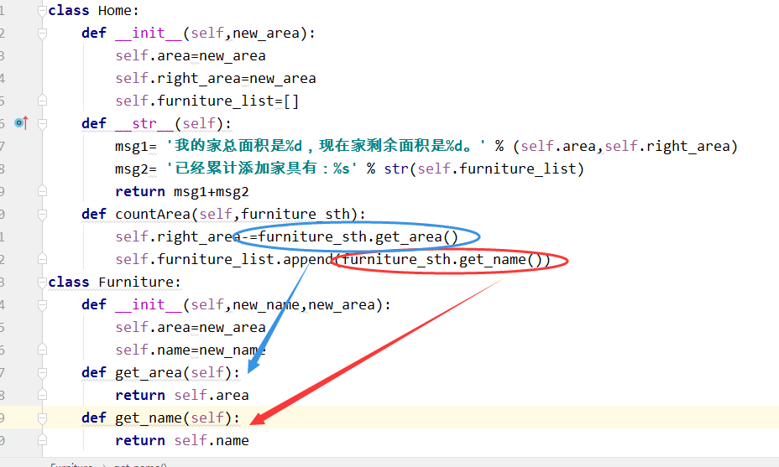779x467 pixels.
Task: Click the override gutter icon beside __str__
Action: pyautogui.click(x=21, y=122)
